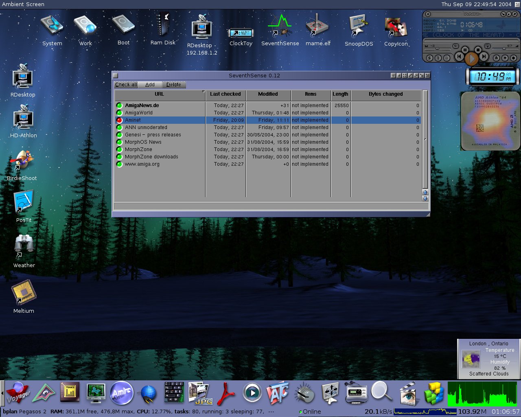The image size is (521, 417).
Task: Adjust the ANR volume slider
Action: point(505,48)
